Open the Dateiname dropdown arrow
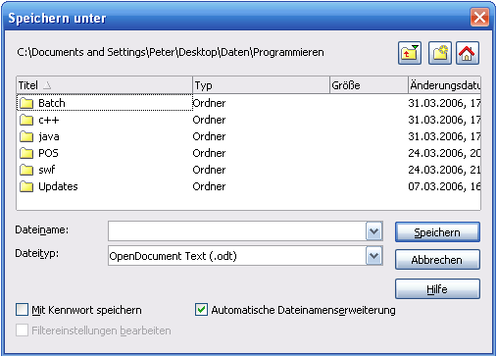Screen dimensions: 497x356 [x=373, y=231]
